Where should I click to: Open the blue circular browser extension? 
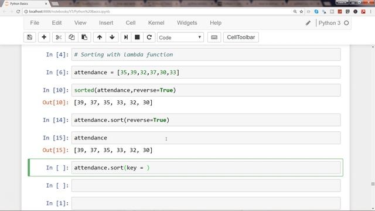tap(316, 12)
